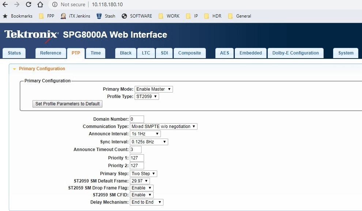Screen dimensions: 362x211
Task: Open the IP bookmark folder
Action: pos(192,16)
